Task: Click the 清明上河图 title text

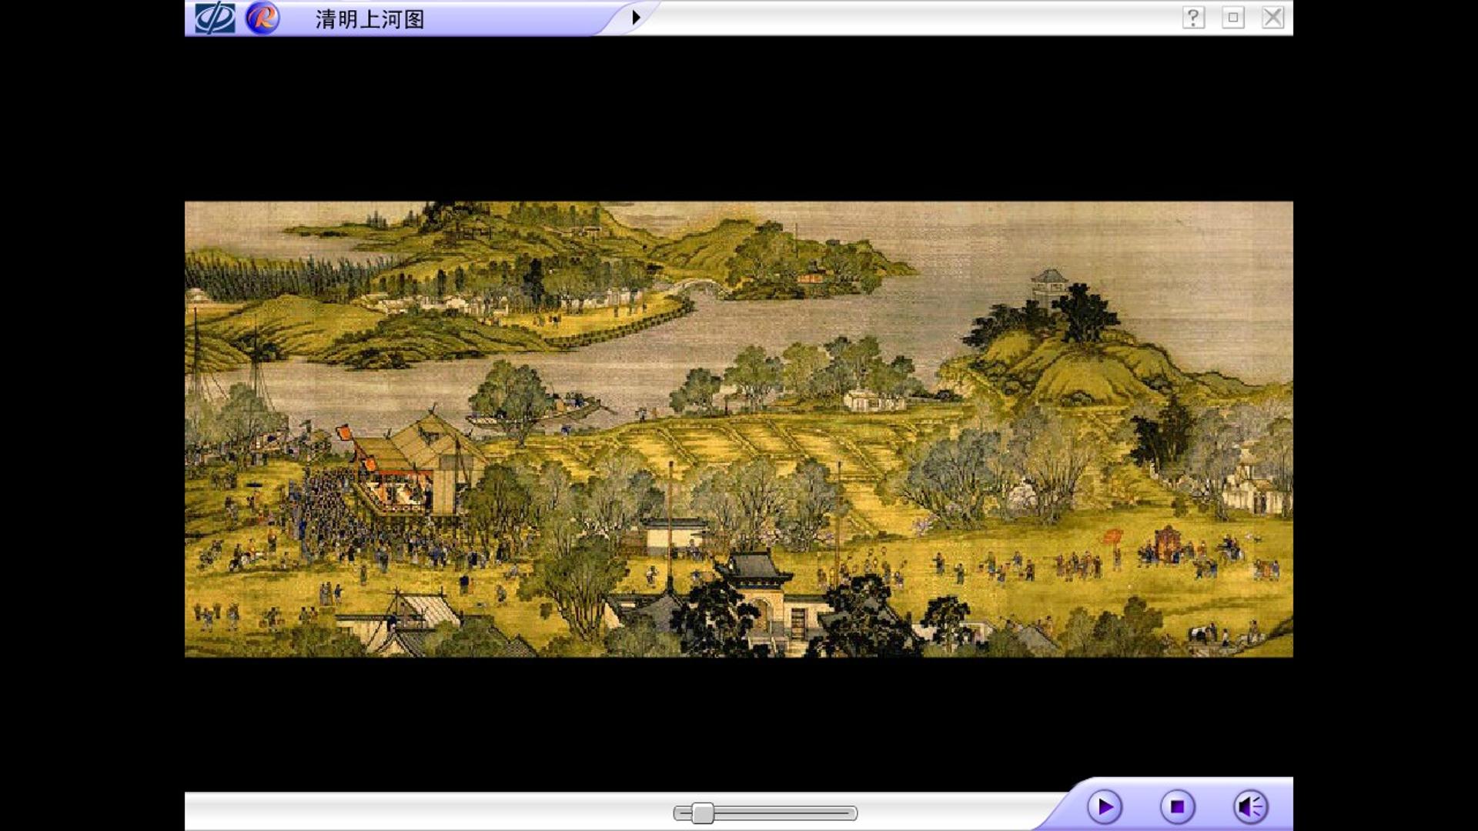Action: 369,19
